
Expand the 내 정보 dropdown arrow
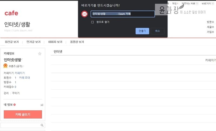(x=42, y=105)
